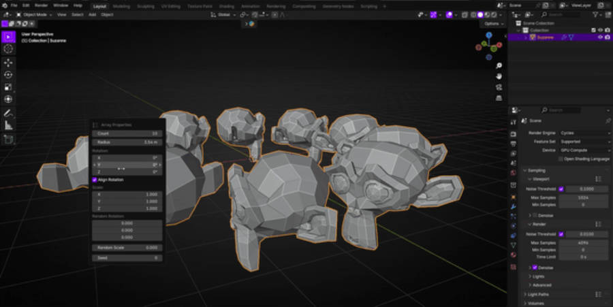
Task: Open the Output properties tab icon
Action: click(x=514, y=144)
